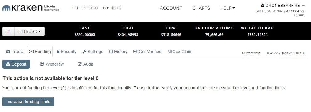This screenshot has height=112, width=311.
Task: Expand the DRONEBEARFIRE account dropdown arrow
Action: pyautogui.click(x=303, y=6)
